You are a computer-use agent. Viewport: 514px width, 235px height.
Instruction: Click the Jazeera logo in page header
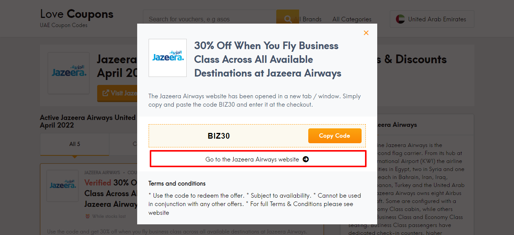[x=69, y=73]
